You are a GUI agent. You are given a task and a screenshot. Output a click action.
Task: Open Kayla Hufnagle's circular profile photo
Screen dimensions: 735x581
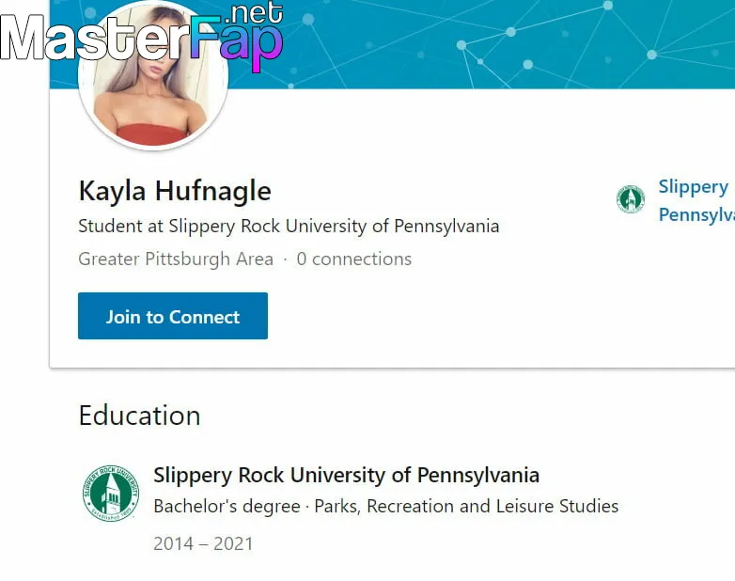pos(153,75)
